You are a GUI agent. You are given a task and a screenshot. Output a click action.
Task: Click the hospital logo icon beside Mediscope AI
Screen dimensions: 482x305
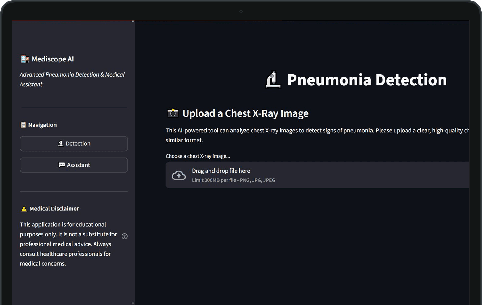[25, 59]
